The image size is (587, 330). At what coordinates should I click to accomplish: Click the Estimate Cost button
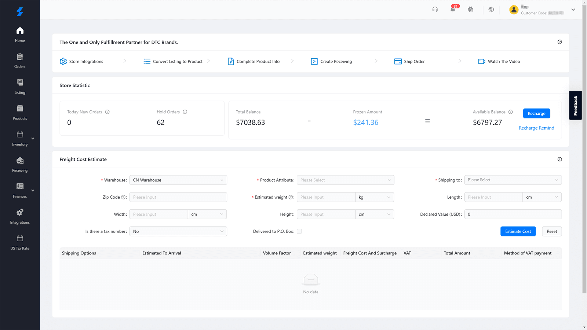(x=518, y=231)
